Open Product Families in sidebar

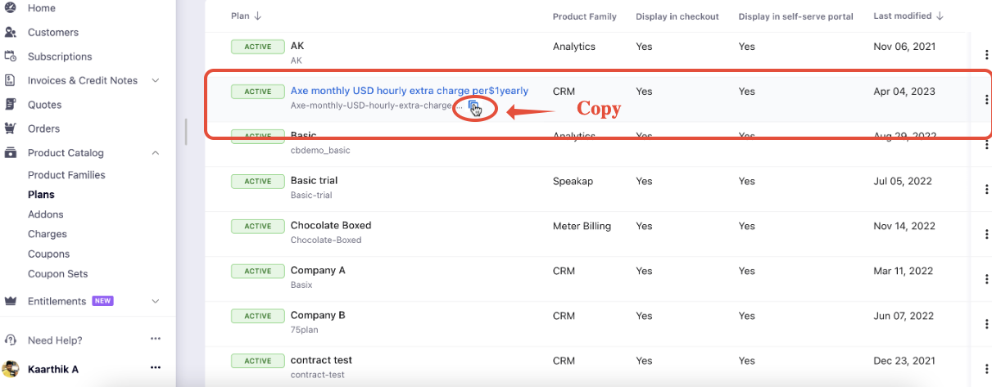tap(66, 175)
